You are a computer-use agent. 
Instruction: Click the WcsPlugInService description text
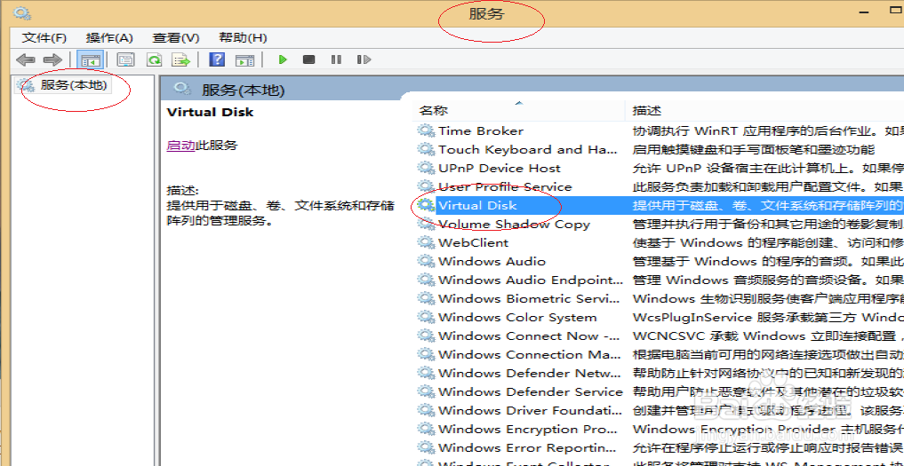coord(767,318)
